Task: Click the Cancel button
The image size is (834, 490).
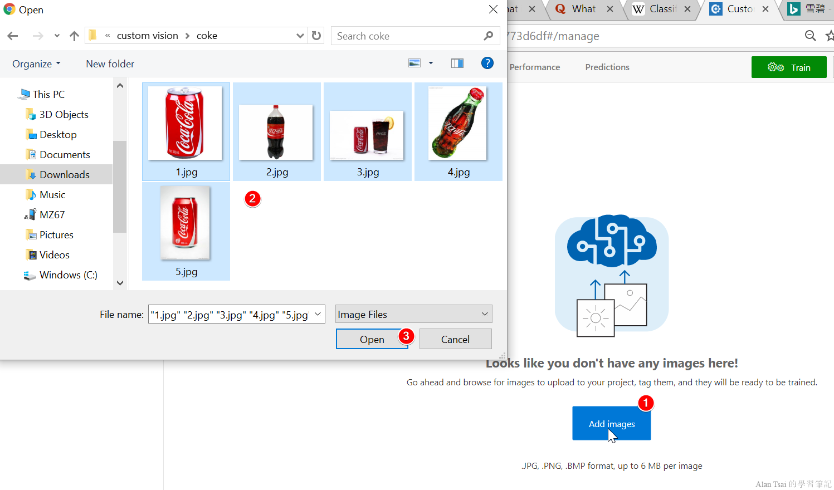Action: click(x=455, y=339)
